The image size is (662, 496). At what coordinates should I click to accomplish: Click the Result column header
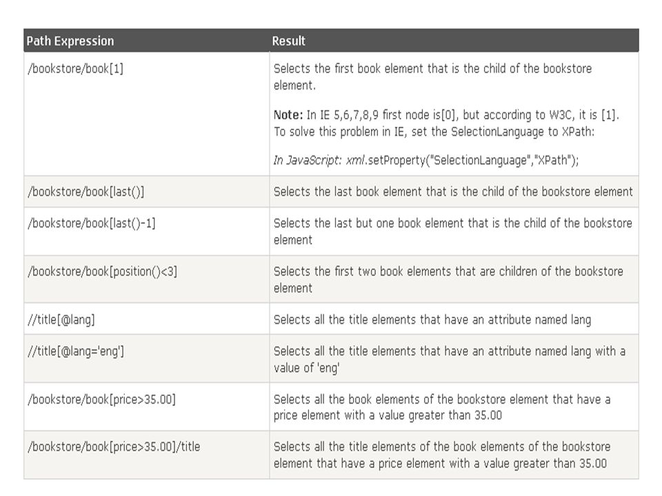pyautogui.click(x=288, y=41)
